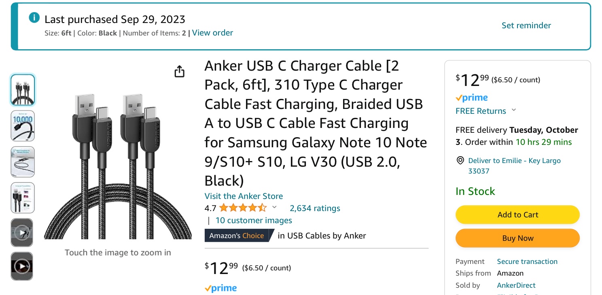
Task: Click the Prime logo below the main price
Action: point(220,289)
